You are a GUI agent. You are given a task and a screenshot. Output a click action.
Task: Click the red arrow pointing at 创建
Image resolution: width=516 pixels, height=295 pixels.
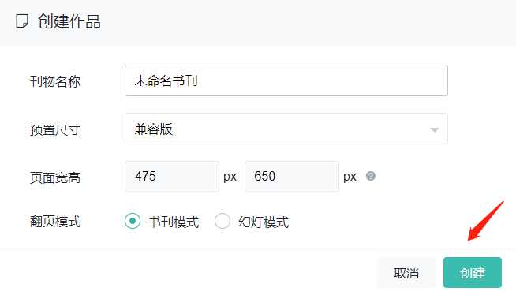(486, 221)
